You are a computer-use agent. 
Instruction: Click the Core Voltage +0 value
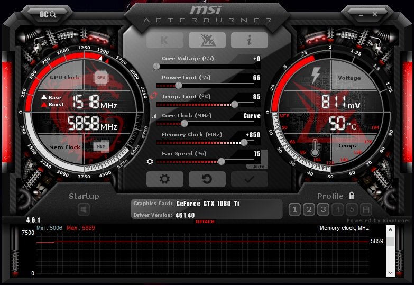(x=257, y=59)
